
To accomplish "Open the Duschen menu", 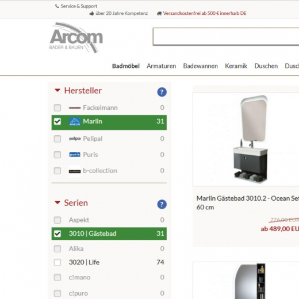I will click(x=266, y=66).
